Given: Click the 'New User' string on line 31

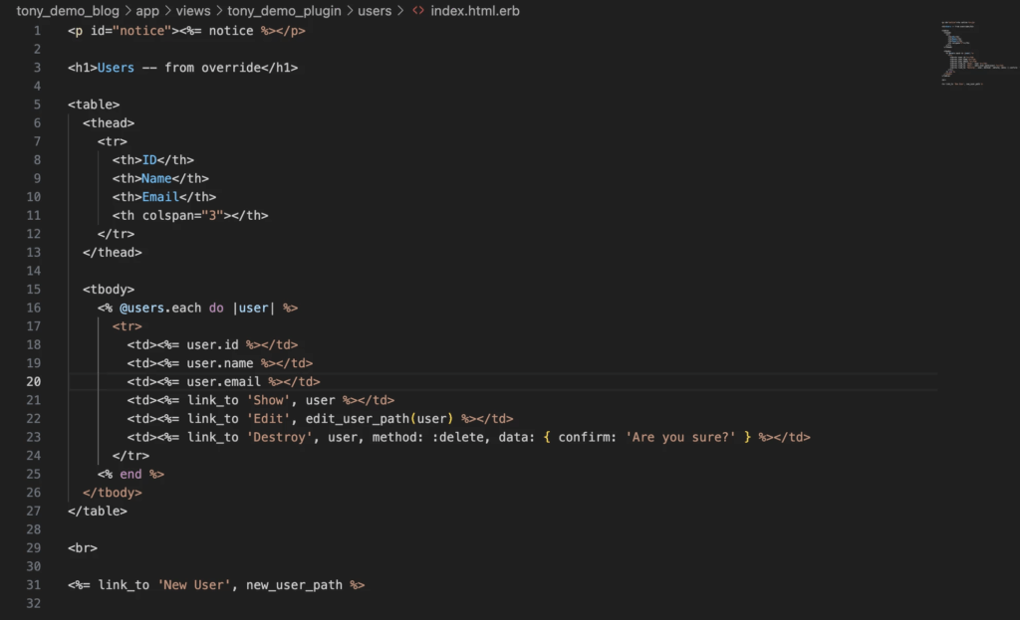Looking at the screenshot, I should tap(194, 585).
